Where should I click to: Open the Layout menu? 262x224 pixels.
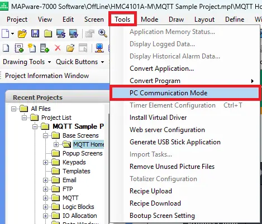[x=204, y=20]
